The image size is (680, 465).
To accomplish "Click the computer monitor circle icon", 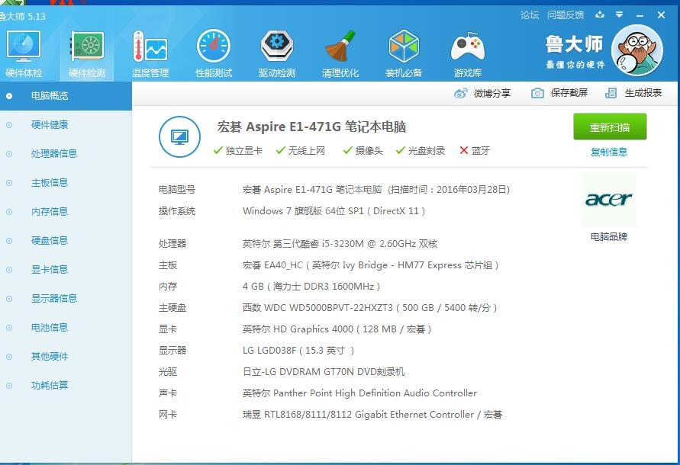I will tap(179, 137).
